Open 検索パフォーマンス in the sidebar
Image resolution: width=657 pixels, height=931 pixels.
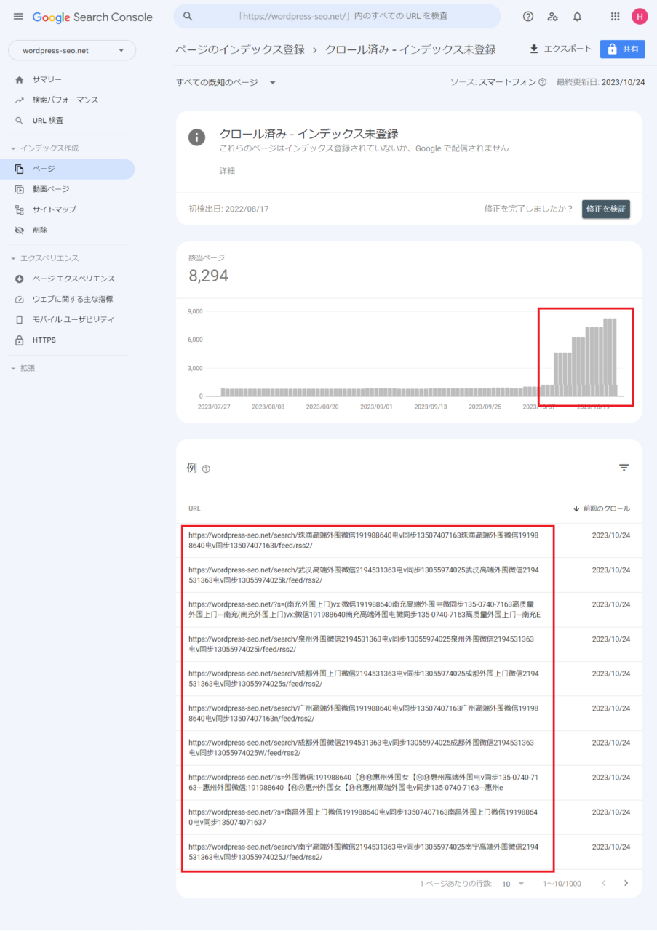click(x=67, y=100)
